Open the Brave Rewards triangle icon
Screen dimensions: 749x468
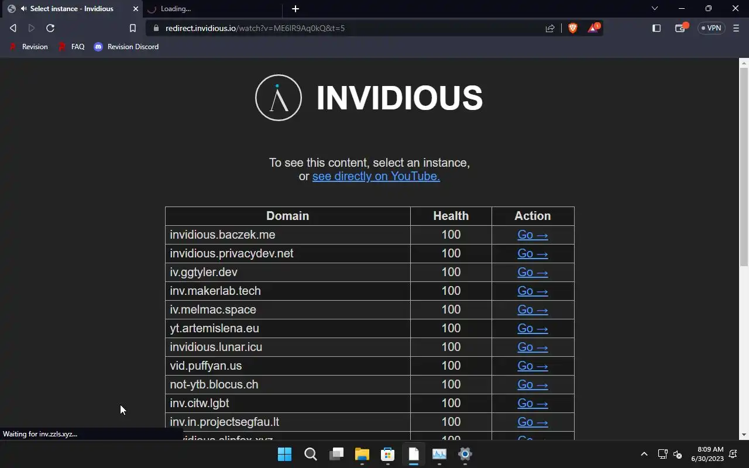point(593,27)
